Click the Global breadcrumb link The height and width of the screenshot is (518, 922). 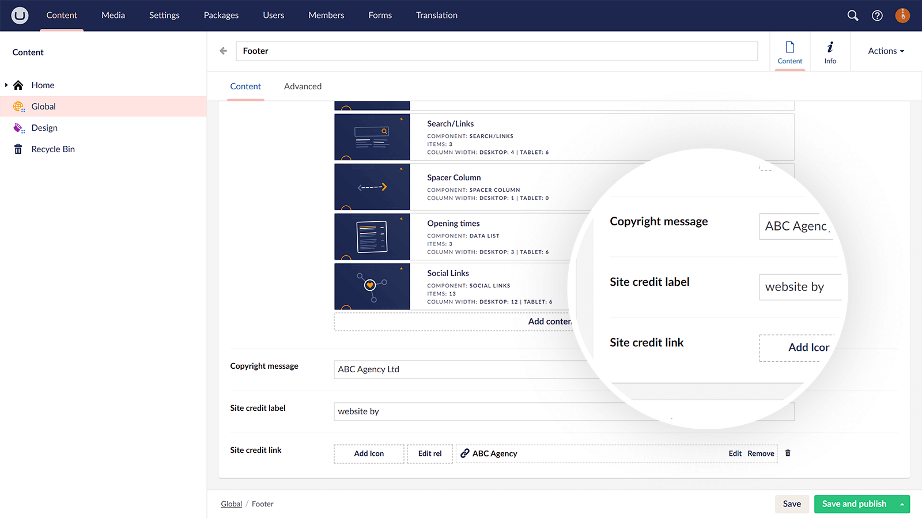coord(231,504)
